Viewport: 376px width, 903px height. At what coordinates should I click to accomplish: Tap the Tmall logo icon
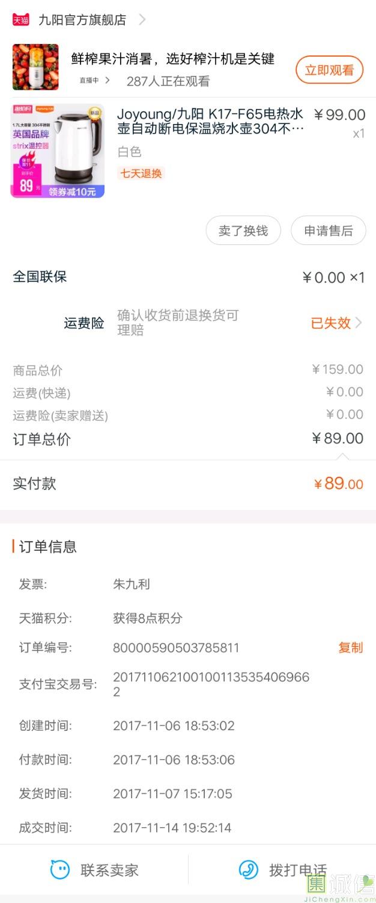coord(20,20)
